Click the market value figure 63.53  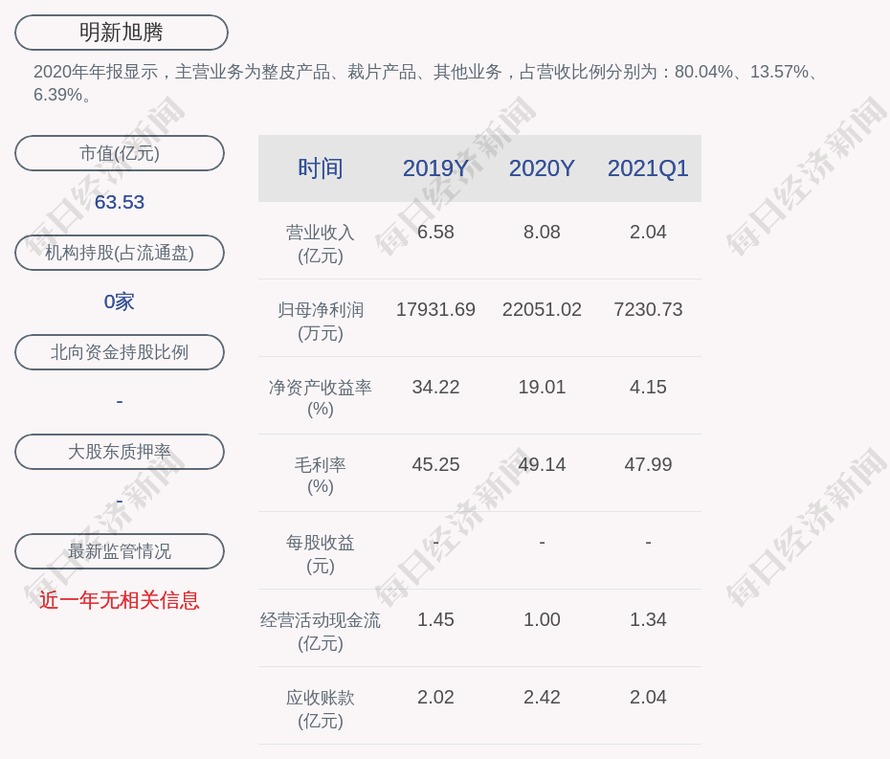click(120, 202)
